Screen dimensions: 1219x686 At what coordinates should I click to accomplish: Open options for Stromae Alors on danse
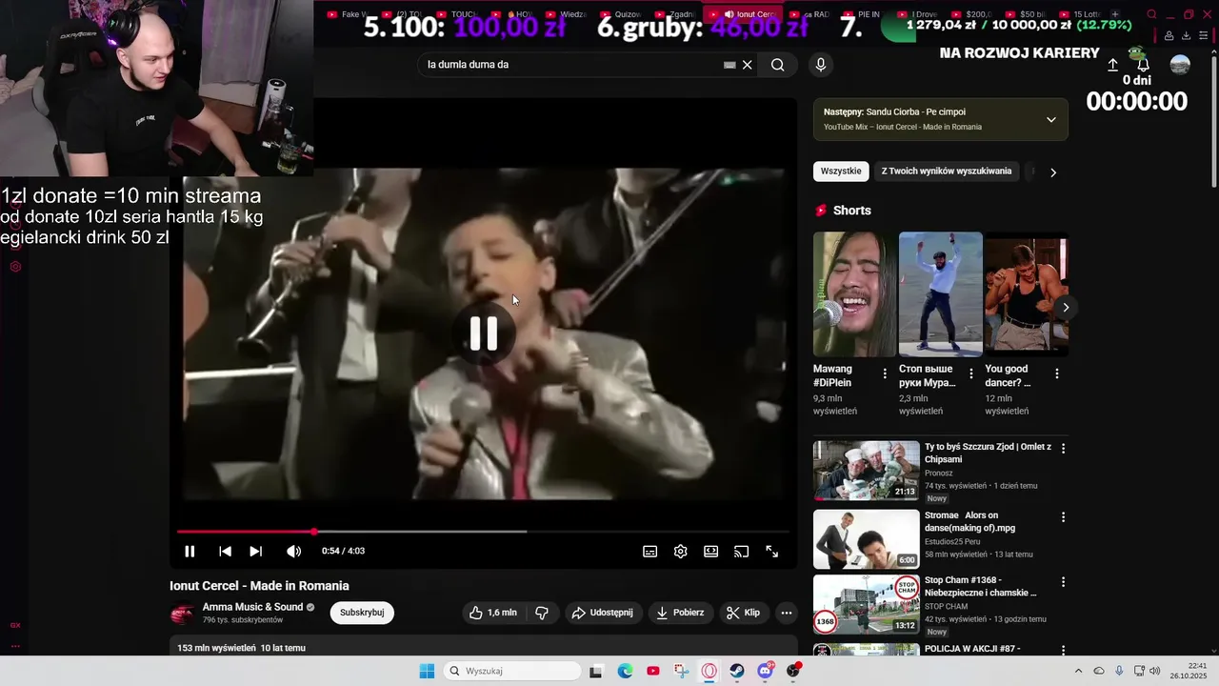click(1064, 517)
